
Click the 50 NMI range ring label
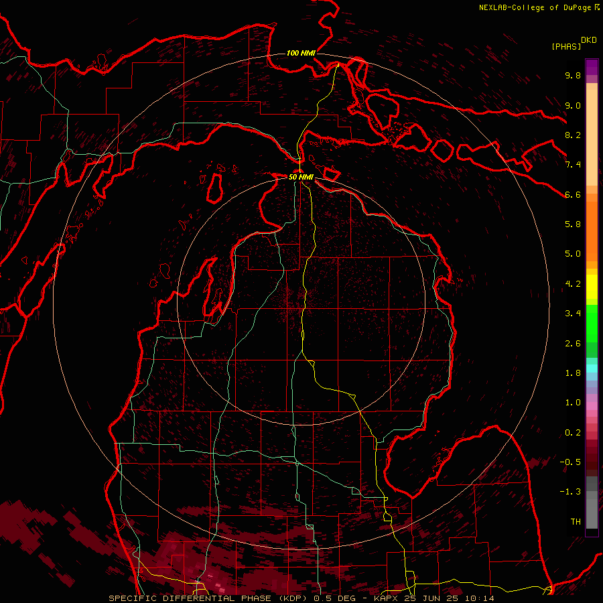pyautogui.click(x=301, y=177)
